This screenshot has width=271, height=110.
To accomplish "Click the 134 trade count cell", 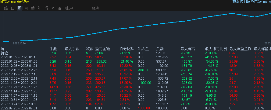I will (x=89, y=104).
